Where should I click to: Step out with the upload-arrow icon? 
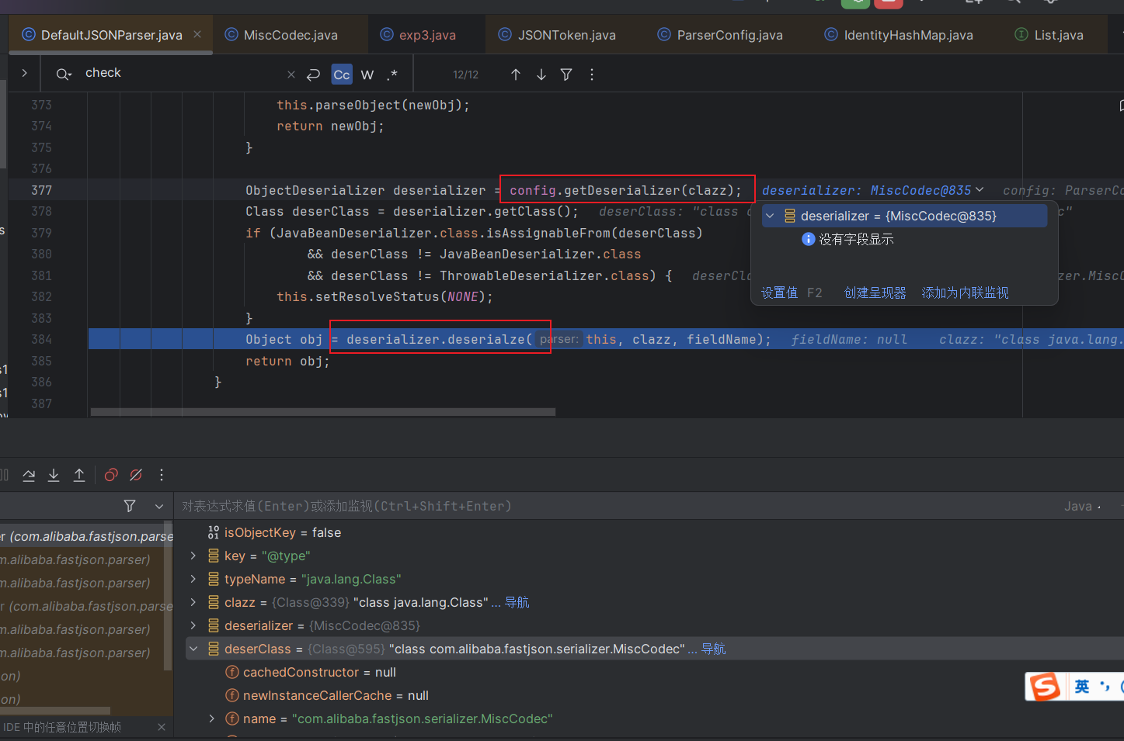coord(79,475)
